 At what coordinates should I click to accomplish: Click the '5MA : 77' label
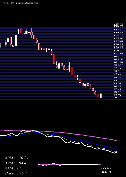tap(13, 168)
